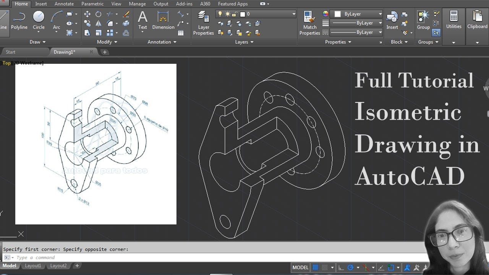Expand the Block panel
This screenshot has height=275, width=489.
coord(399,42)
